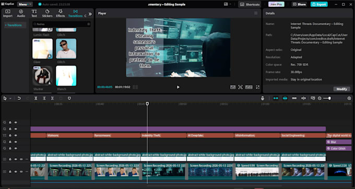This screenshot has height=189, width=355.
Task: Select the Blur effect clip
Action: 339,142
